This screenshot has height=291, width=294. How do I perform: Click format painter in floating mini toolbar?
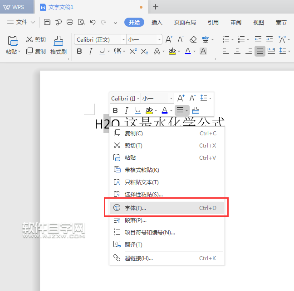coord(196,110)
